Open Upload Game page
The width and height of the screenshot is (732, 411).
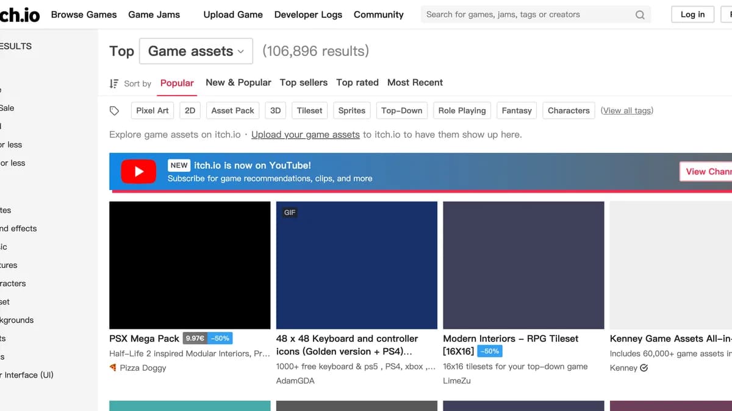coord(233,15)
